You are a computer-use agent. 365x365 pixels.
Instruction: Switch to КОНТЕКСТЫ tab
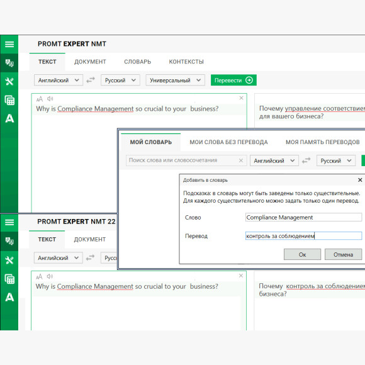pos(186,62)
